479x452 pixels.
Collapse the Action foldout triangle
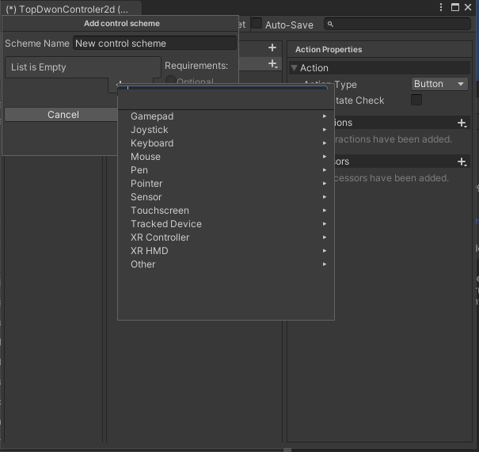(x=294, y=68)
